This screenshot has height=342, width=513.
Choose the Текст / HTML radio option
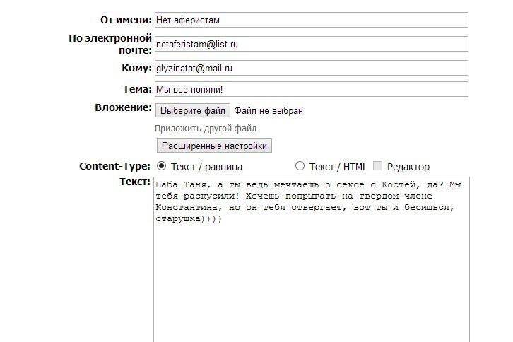click(x=300, y=166)
